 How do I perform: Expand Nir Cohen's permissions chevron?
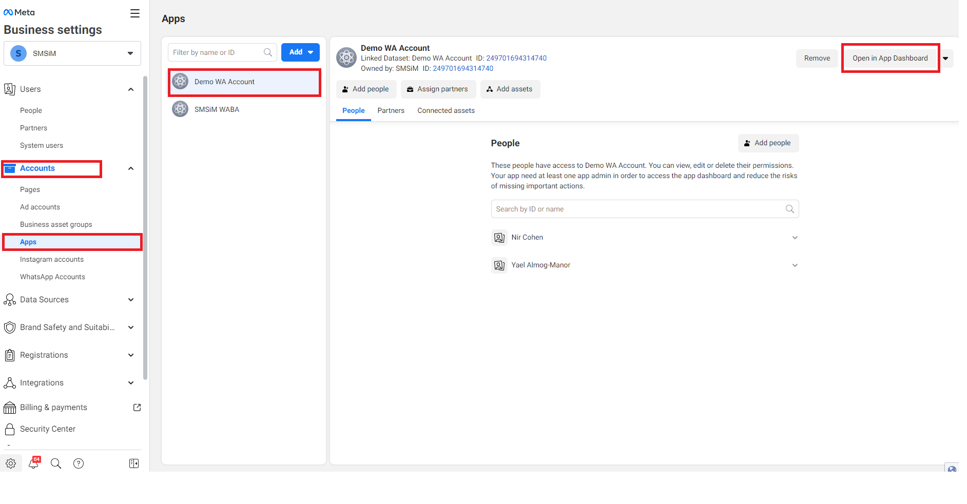pyautogui.click(x=795, y=238)
